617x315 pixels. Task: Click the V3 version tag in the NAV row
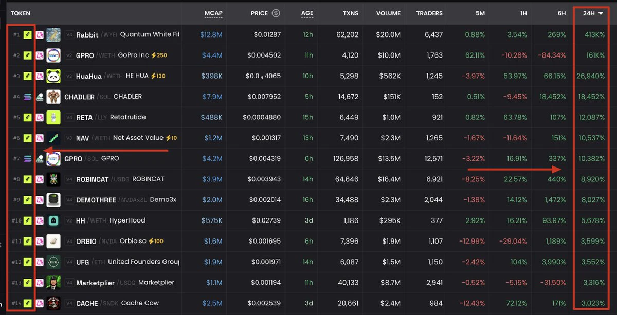tap(69, 138)
